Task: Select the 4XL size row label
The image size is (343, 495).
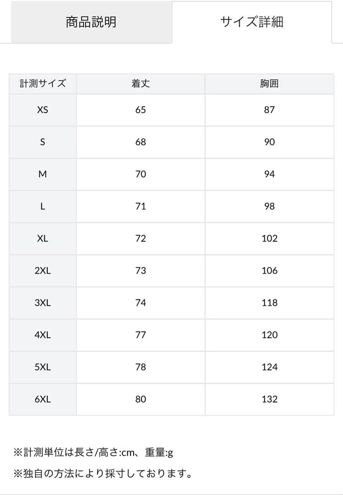Action: click(43, 335)
